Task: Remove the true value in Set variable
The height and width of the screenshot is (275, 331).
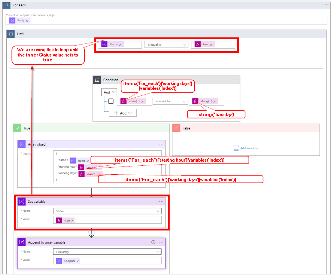Action: [72, 221]
